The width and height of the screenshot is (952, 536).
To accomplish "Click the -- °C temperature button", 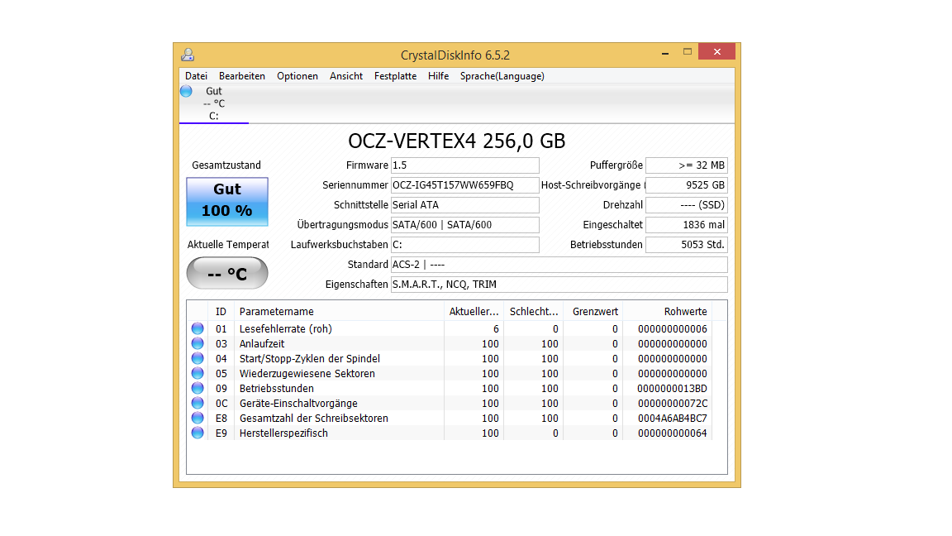I will [227, 274].
